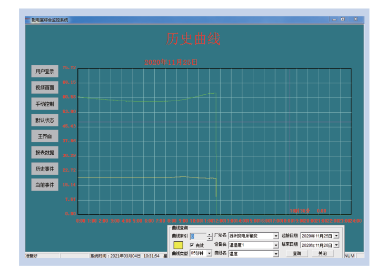Open 报表数据 report data
Screen dimensions: 386x277
tap(45, 153)
